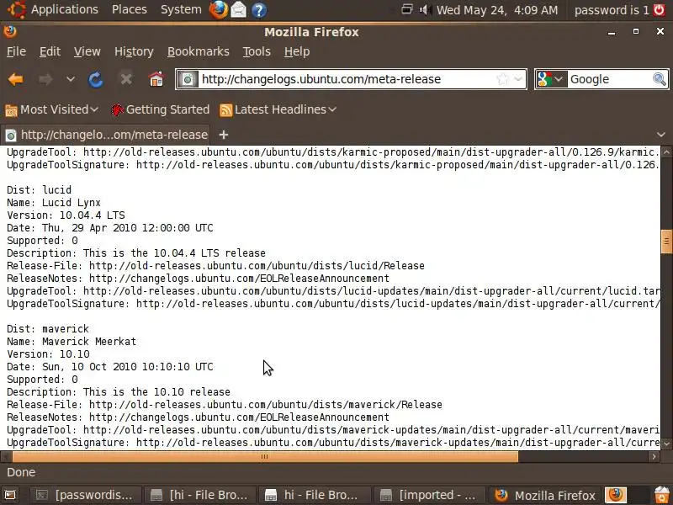Screen dimensions: 673x505
Task: Open the Help question mark panel icon
Action: [x=259, y=10]
